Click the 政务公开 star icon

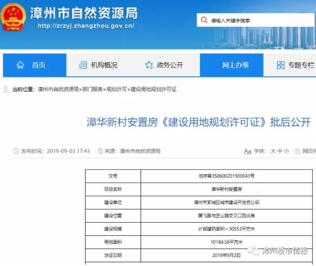[x=149, y=65]
